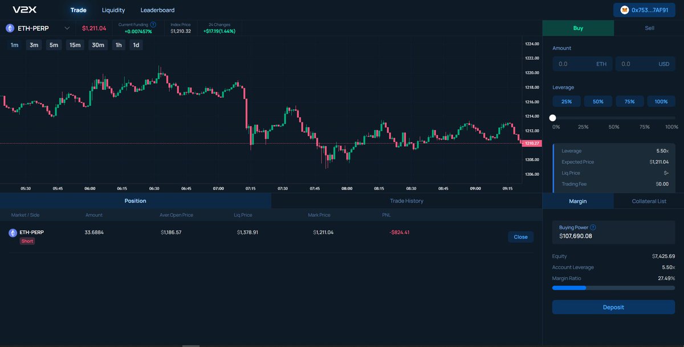Set leverage to 25% button

coord(567,101)
